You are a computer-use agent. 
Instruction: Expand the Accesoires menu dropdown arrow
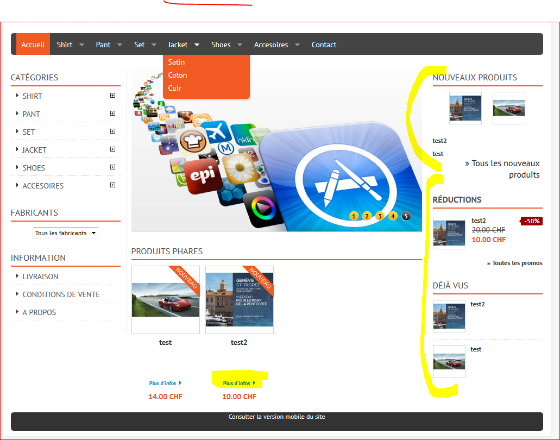(x=297, y=45)
